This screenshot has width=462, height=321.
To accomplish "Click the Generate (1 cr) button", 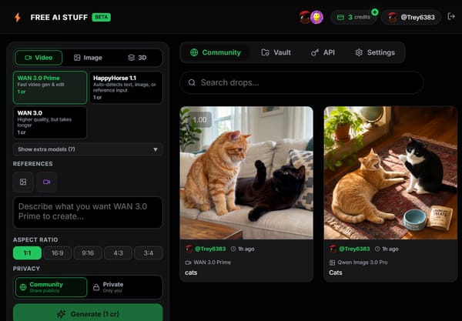I will 88,313.
